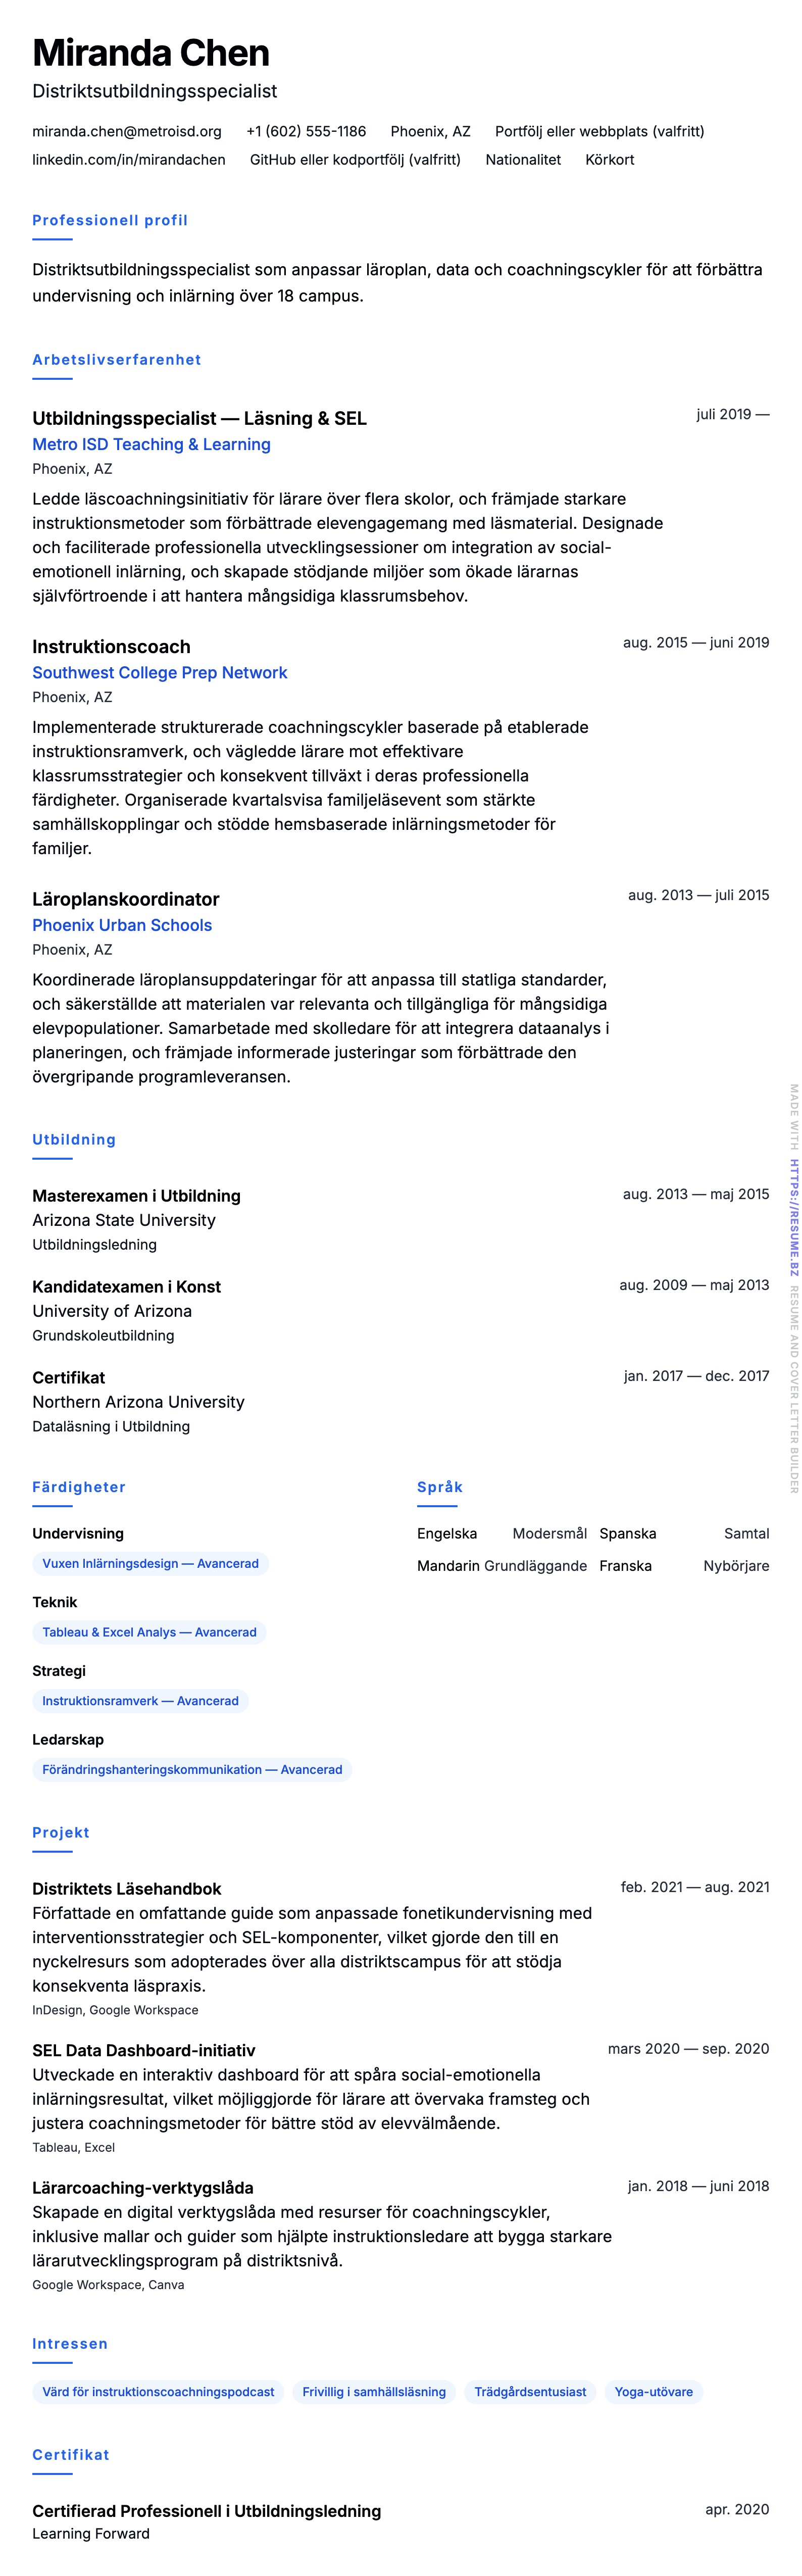
Task: Click the Miranda Chen name heading
Action: [x=151, y=53]
